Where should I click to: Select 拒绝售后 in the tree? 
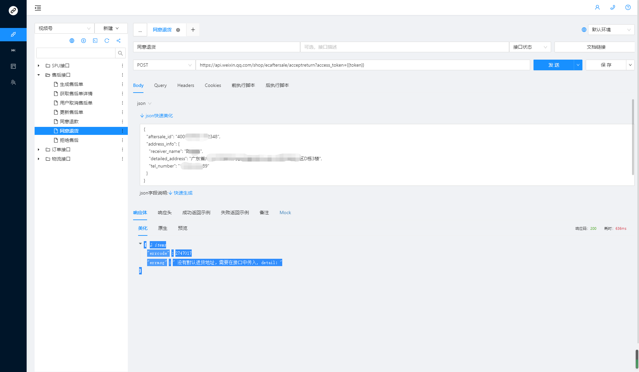pos(69,140)
